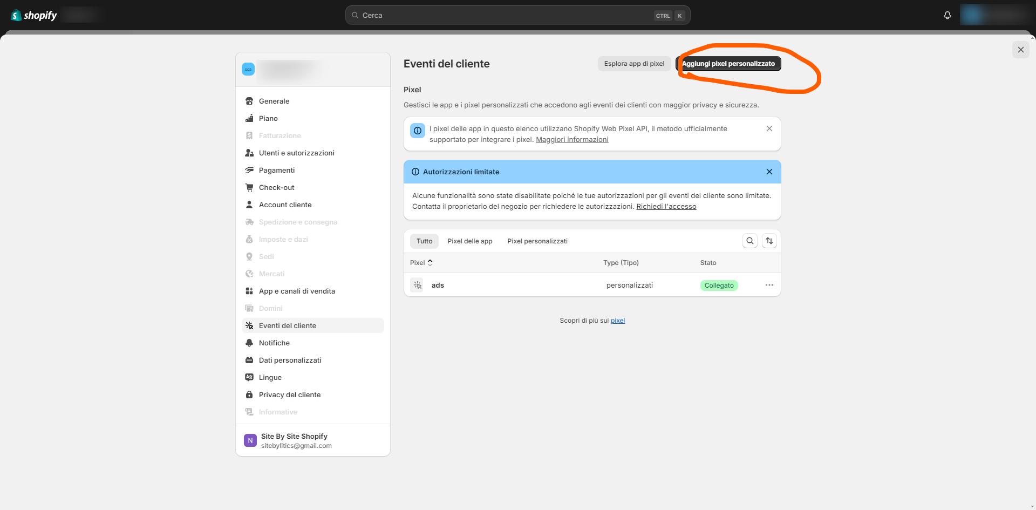
Task: Open Check-out settings in sidebar
Action: pyautogui.click(x=277, y=187)
